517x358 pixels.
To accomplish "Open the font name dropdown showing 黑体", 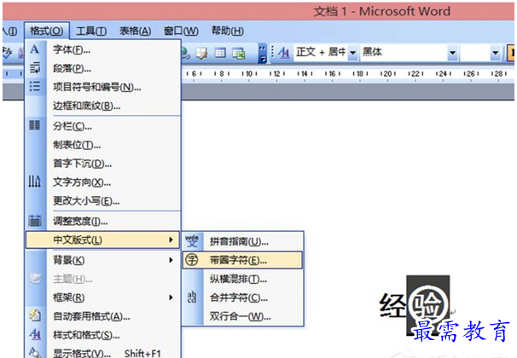I will pos(453,53).
